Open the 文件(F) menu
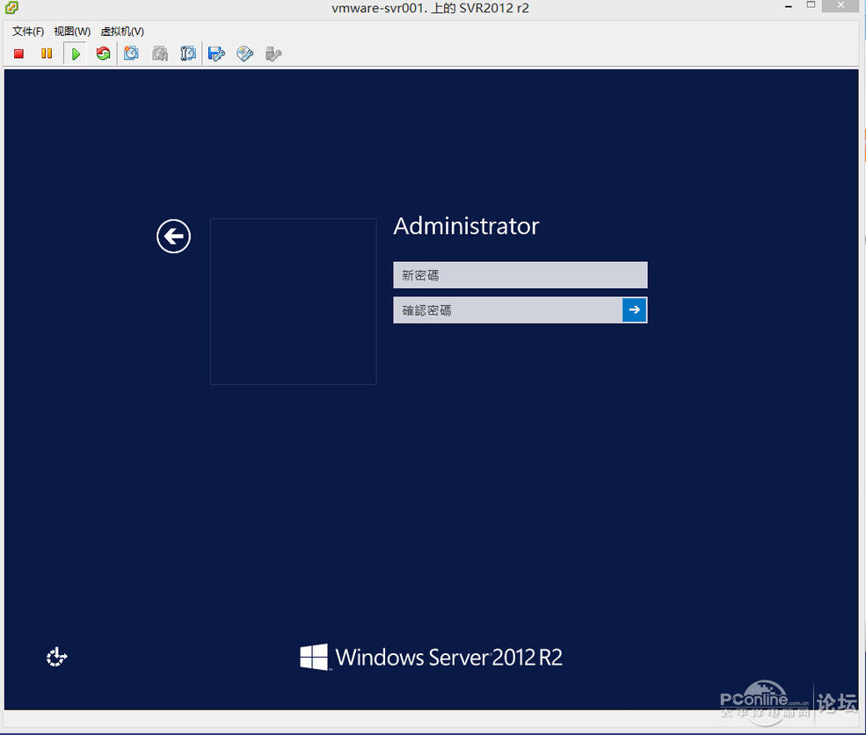This screenshot has height=735, width=866. 28,32
